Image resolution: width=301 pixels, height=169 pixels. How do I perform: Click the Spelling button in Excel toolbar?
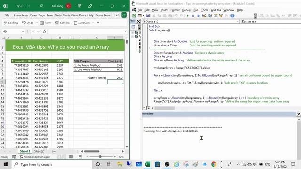(11, 23)
